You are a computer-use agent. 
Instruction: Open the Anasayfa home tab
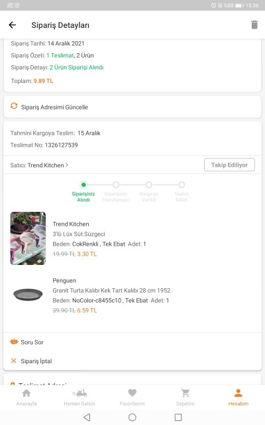(x=26, y=397)
